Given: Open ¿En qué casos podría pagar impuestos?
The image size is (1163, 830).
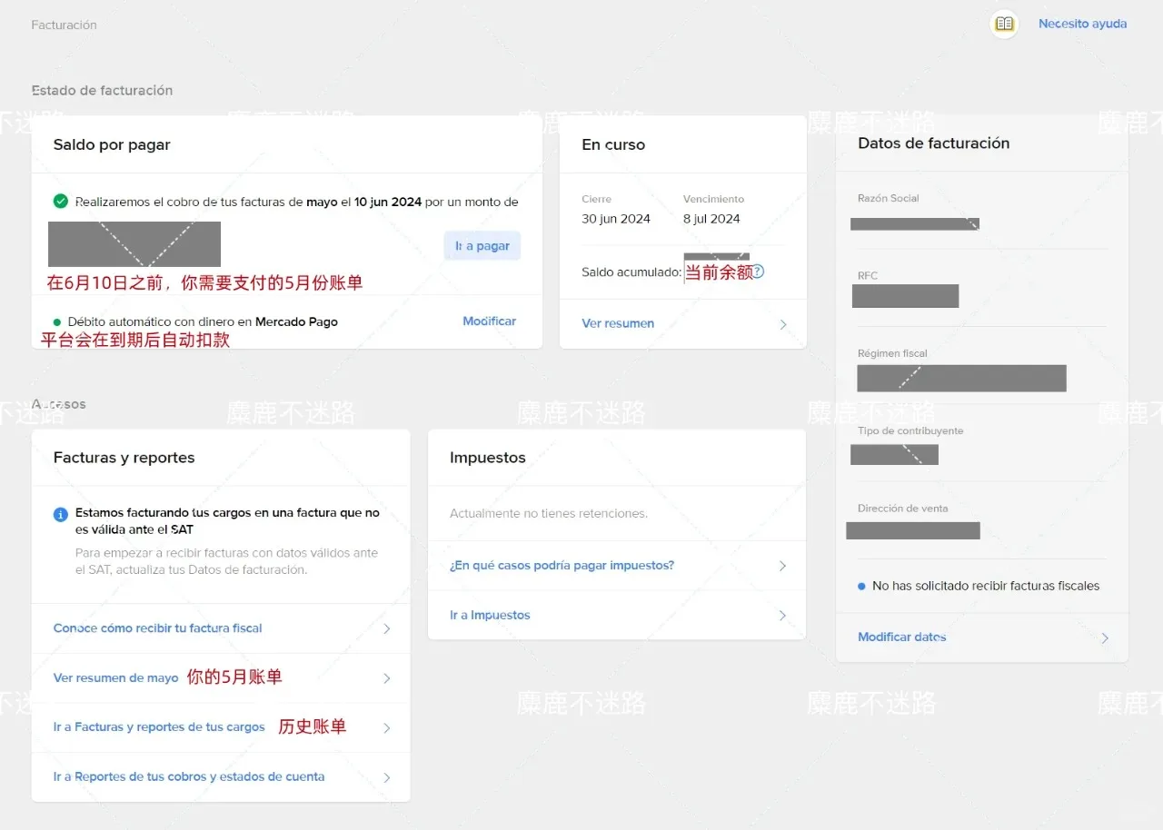Looking at the screenshot, I should [562, 566].
